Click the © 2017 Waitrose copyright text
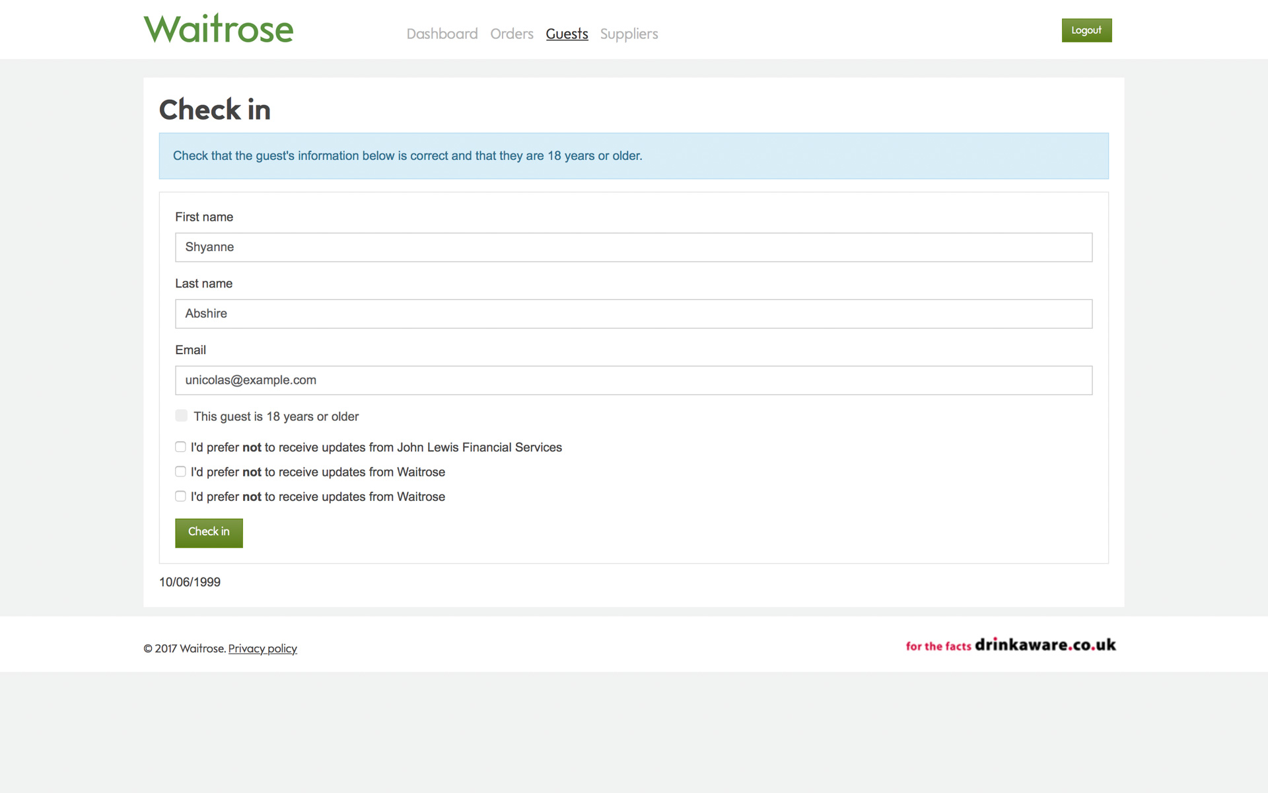 (184, 648)
